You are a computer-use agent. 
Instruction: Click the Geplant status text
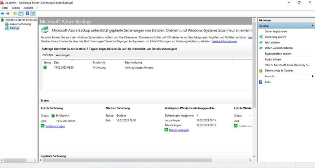pyautogui.click(x=121, y=115)
